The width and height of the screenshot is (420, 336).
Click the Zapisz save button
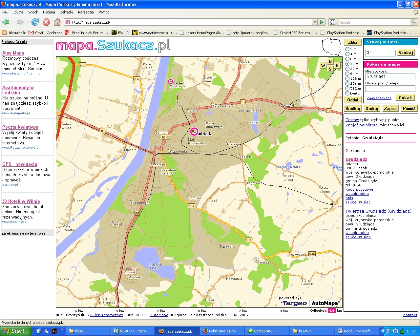click(x=390, y=109)
